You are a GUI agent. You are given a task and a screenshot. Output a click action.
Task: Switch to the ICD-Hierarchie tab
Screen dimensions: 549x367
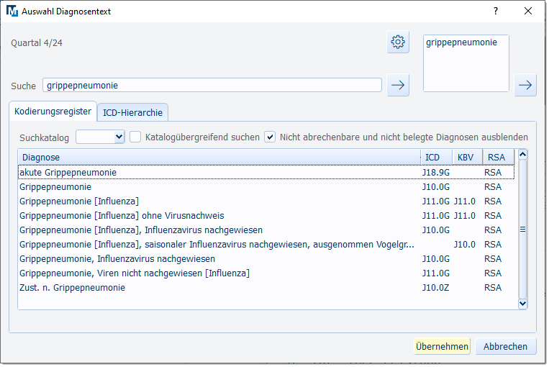(x=132, y=112)
